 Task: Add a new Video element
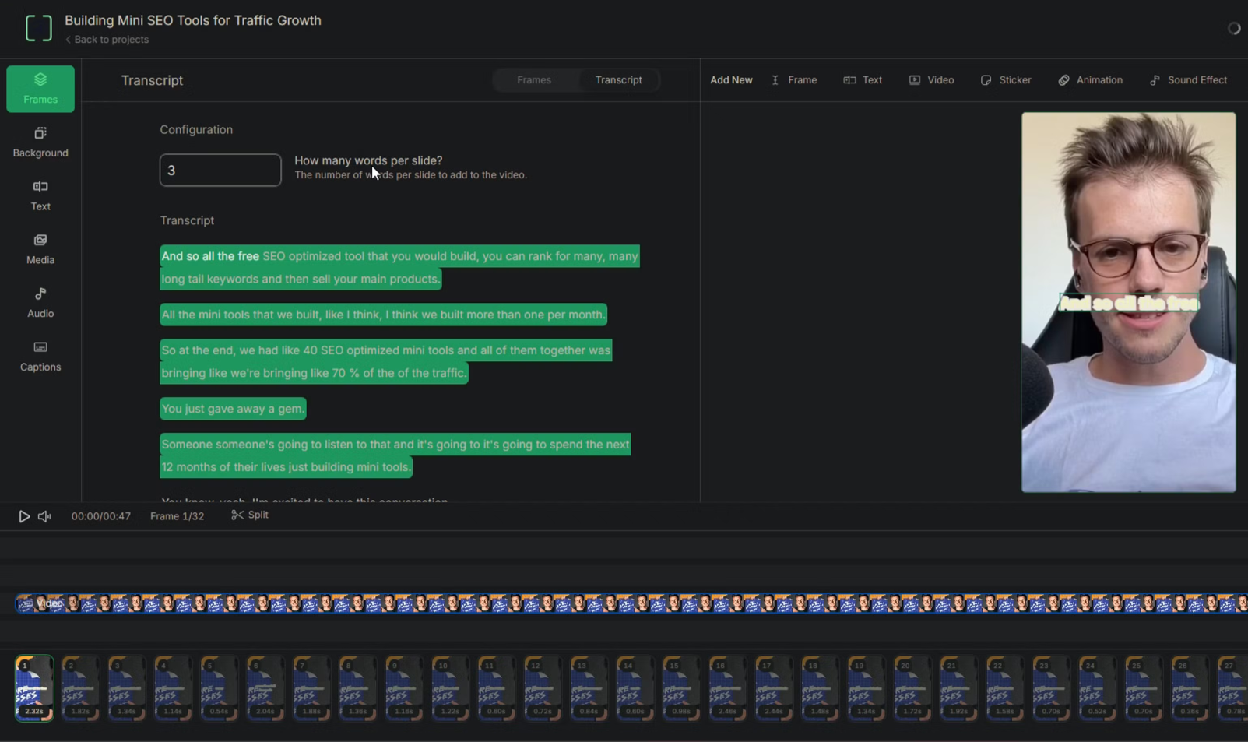[931, 80]
